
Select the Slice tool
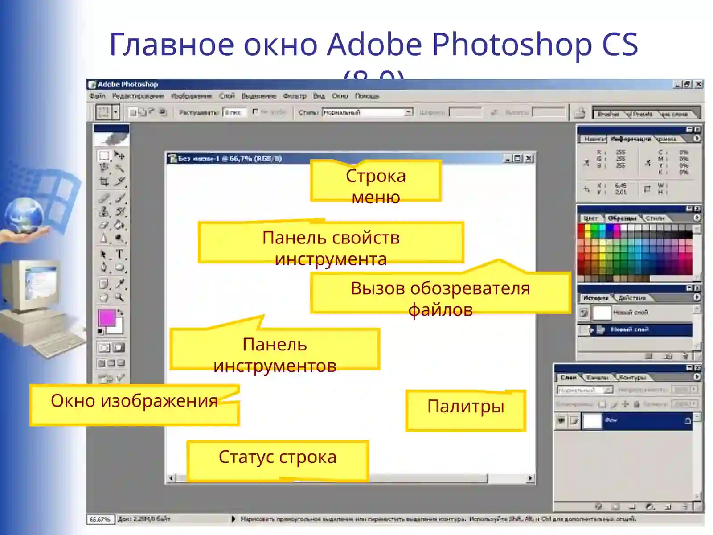click(119, 181)
